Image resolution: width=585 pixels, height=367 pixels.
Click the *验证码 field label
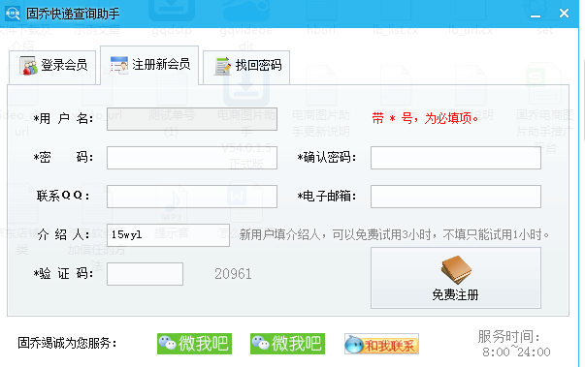pos(63,274)
